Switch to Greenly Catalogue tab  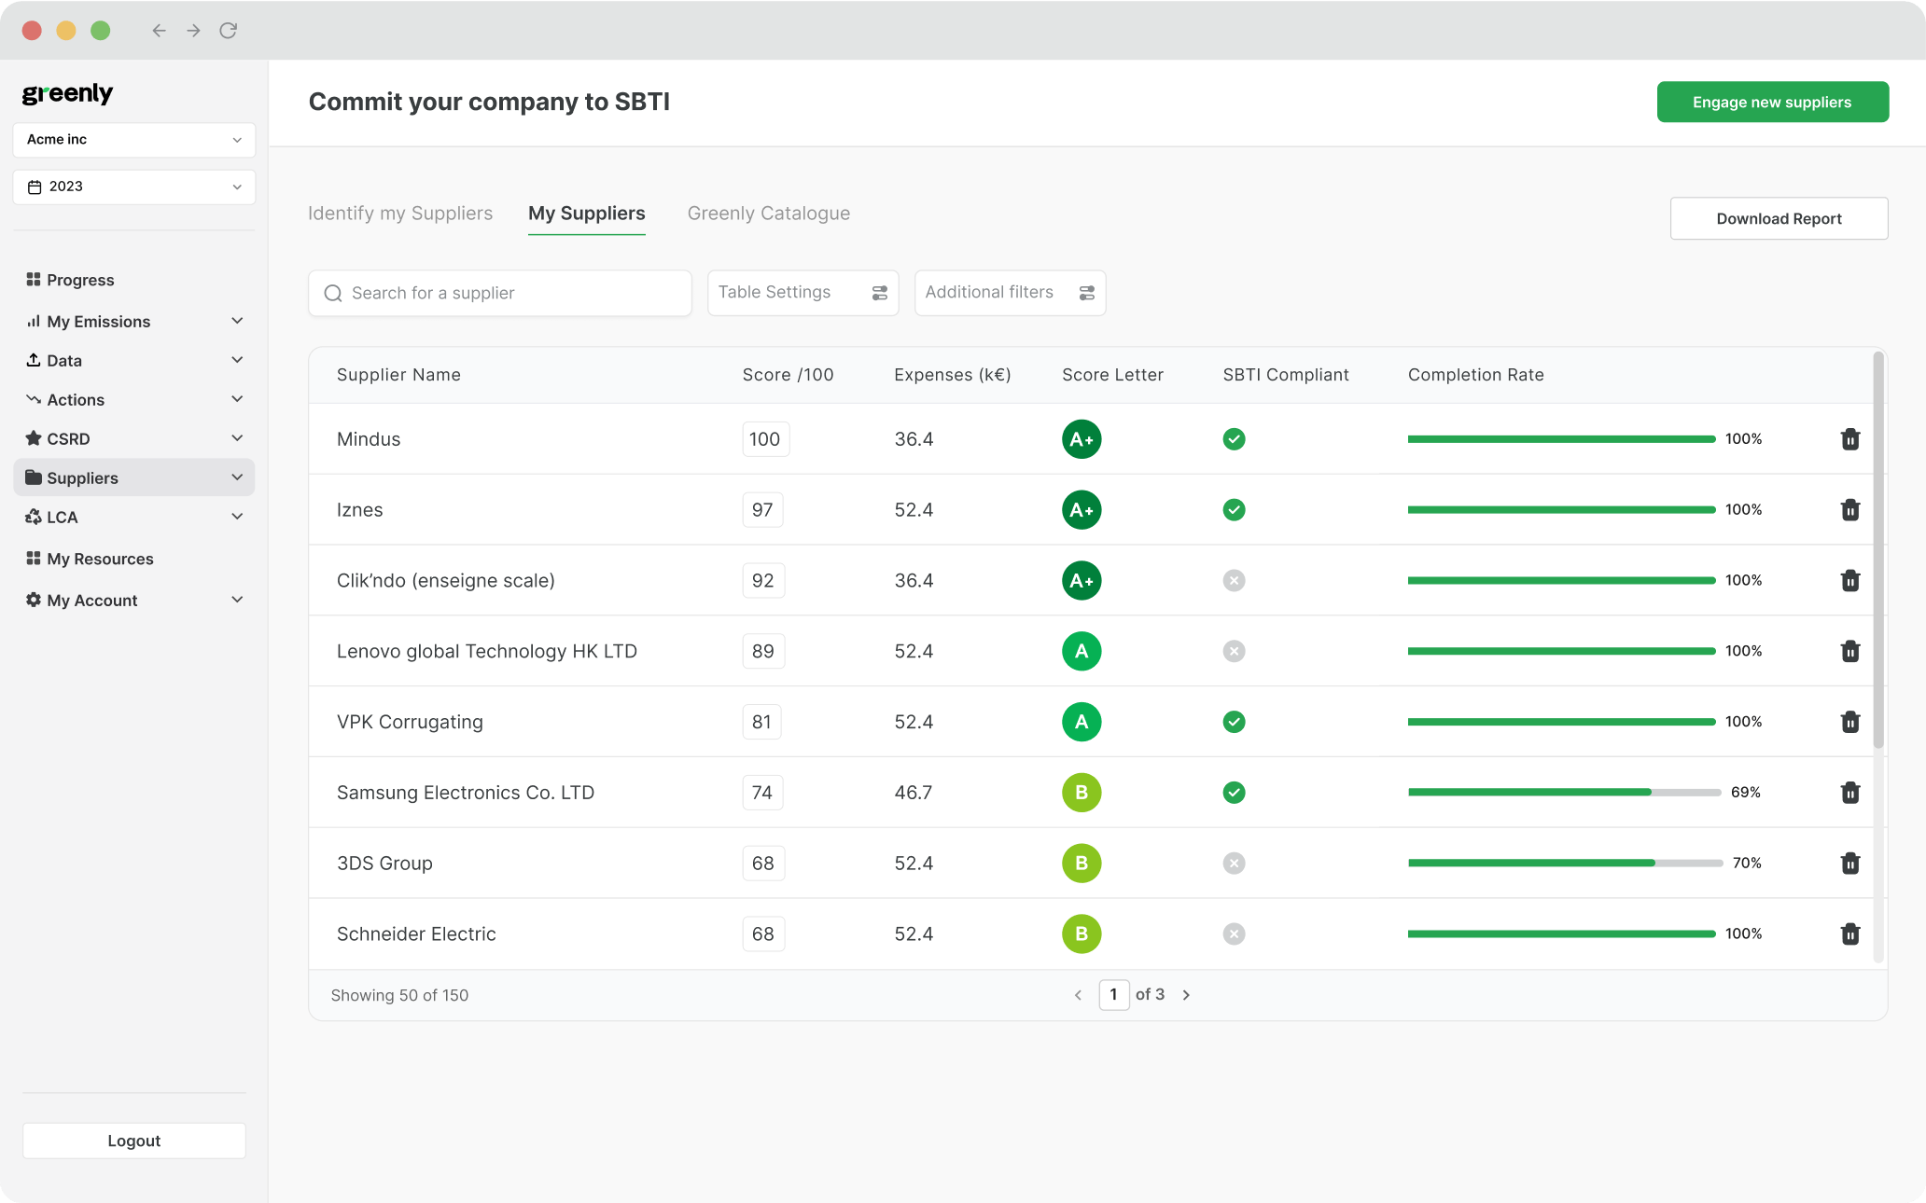(x=768, y=214)
